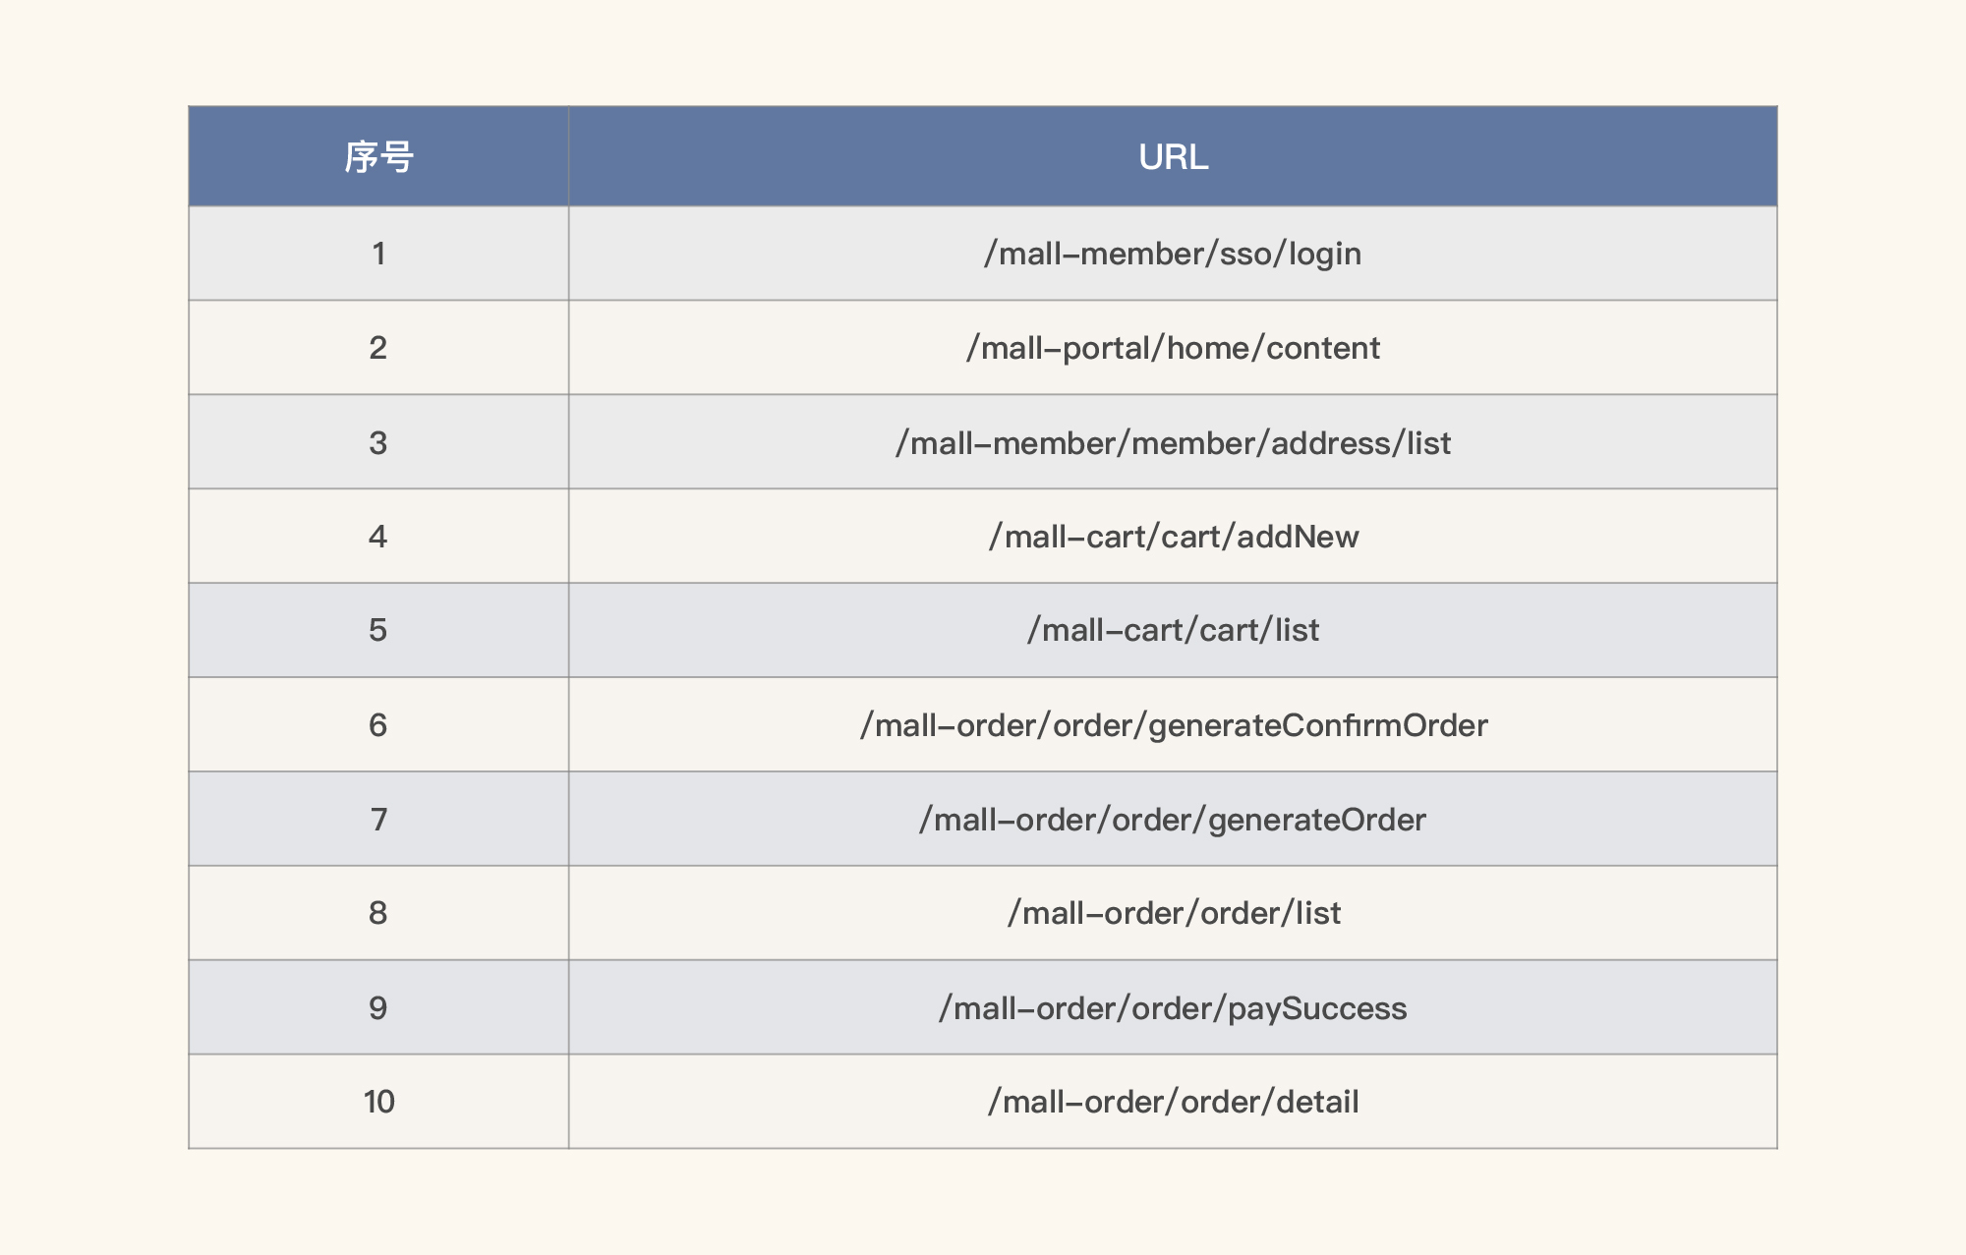
Task: Click the generateConfirmOrder URL text
Action: 1173,726
